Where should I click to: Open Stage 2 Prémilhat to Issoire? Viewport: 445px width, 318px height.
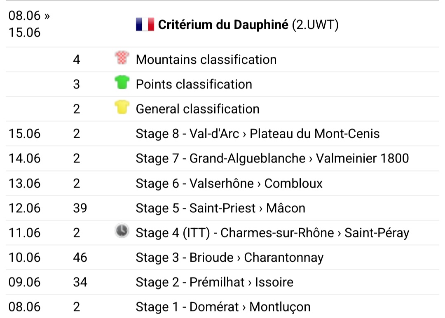coord(215,282)
